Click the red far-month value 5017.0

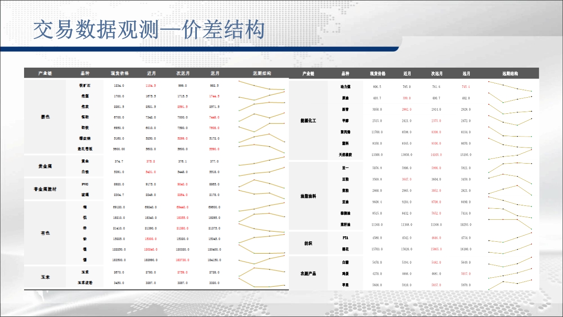(x=466, y=274)
